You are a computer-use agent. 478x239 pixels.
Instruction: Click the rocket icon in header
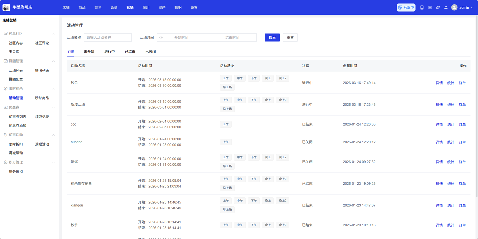438,7
